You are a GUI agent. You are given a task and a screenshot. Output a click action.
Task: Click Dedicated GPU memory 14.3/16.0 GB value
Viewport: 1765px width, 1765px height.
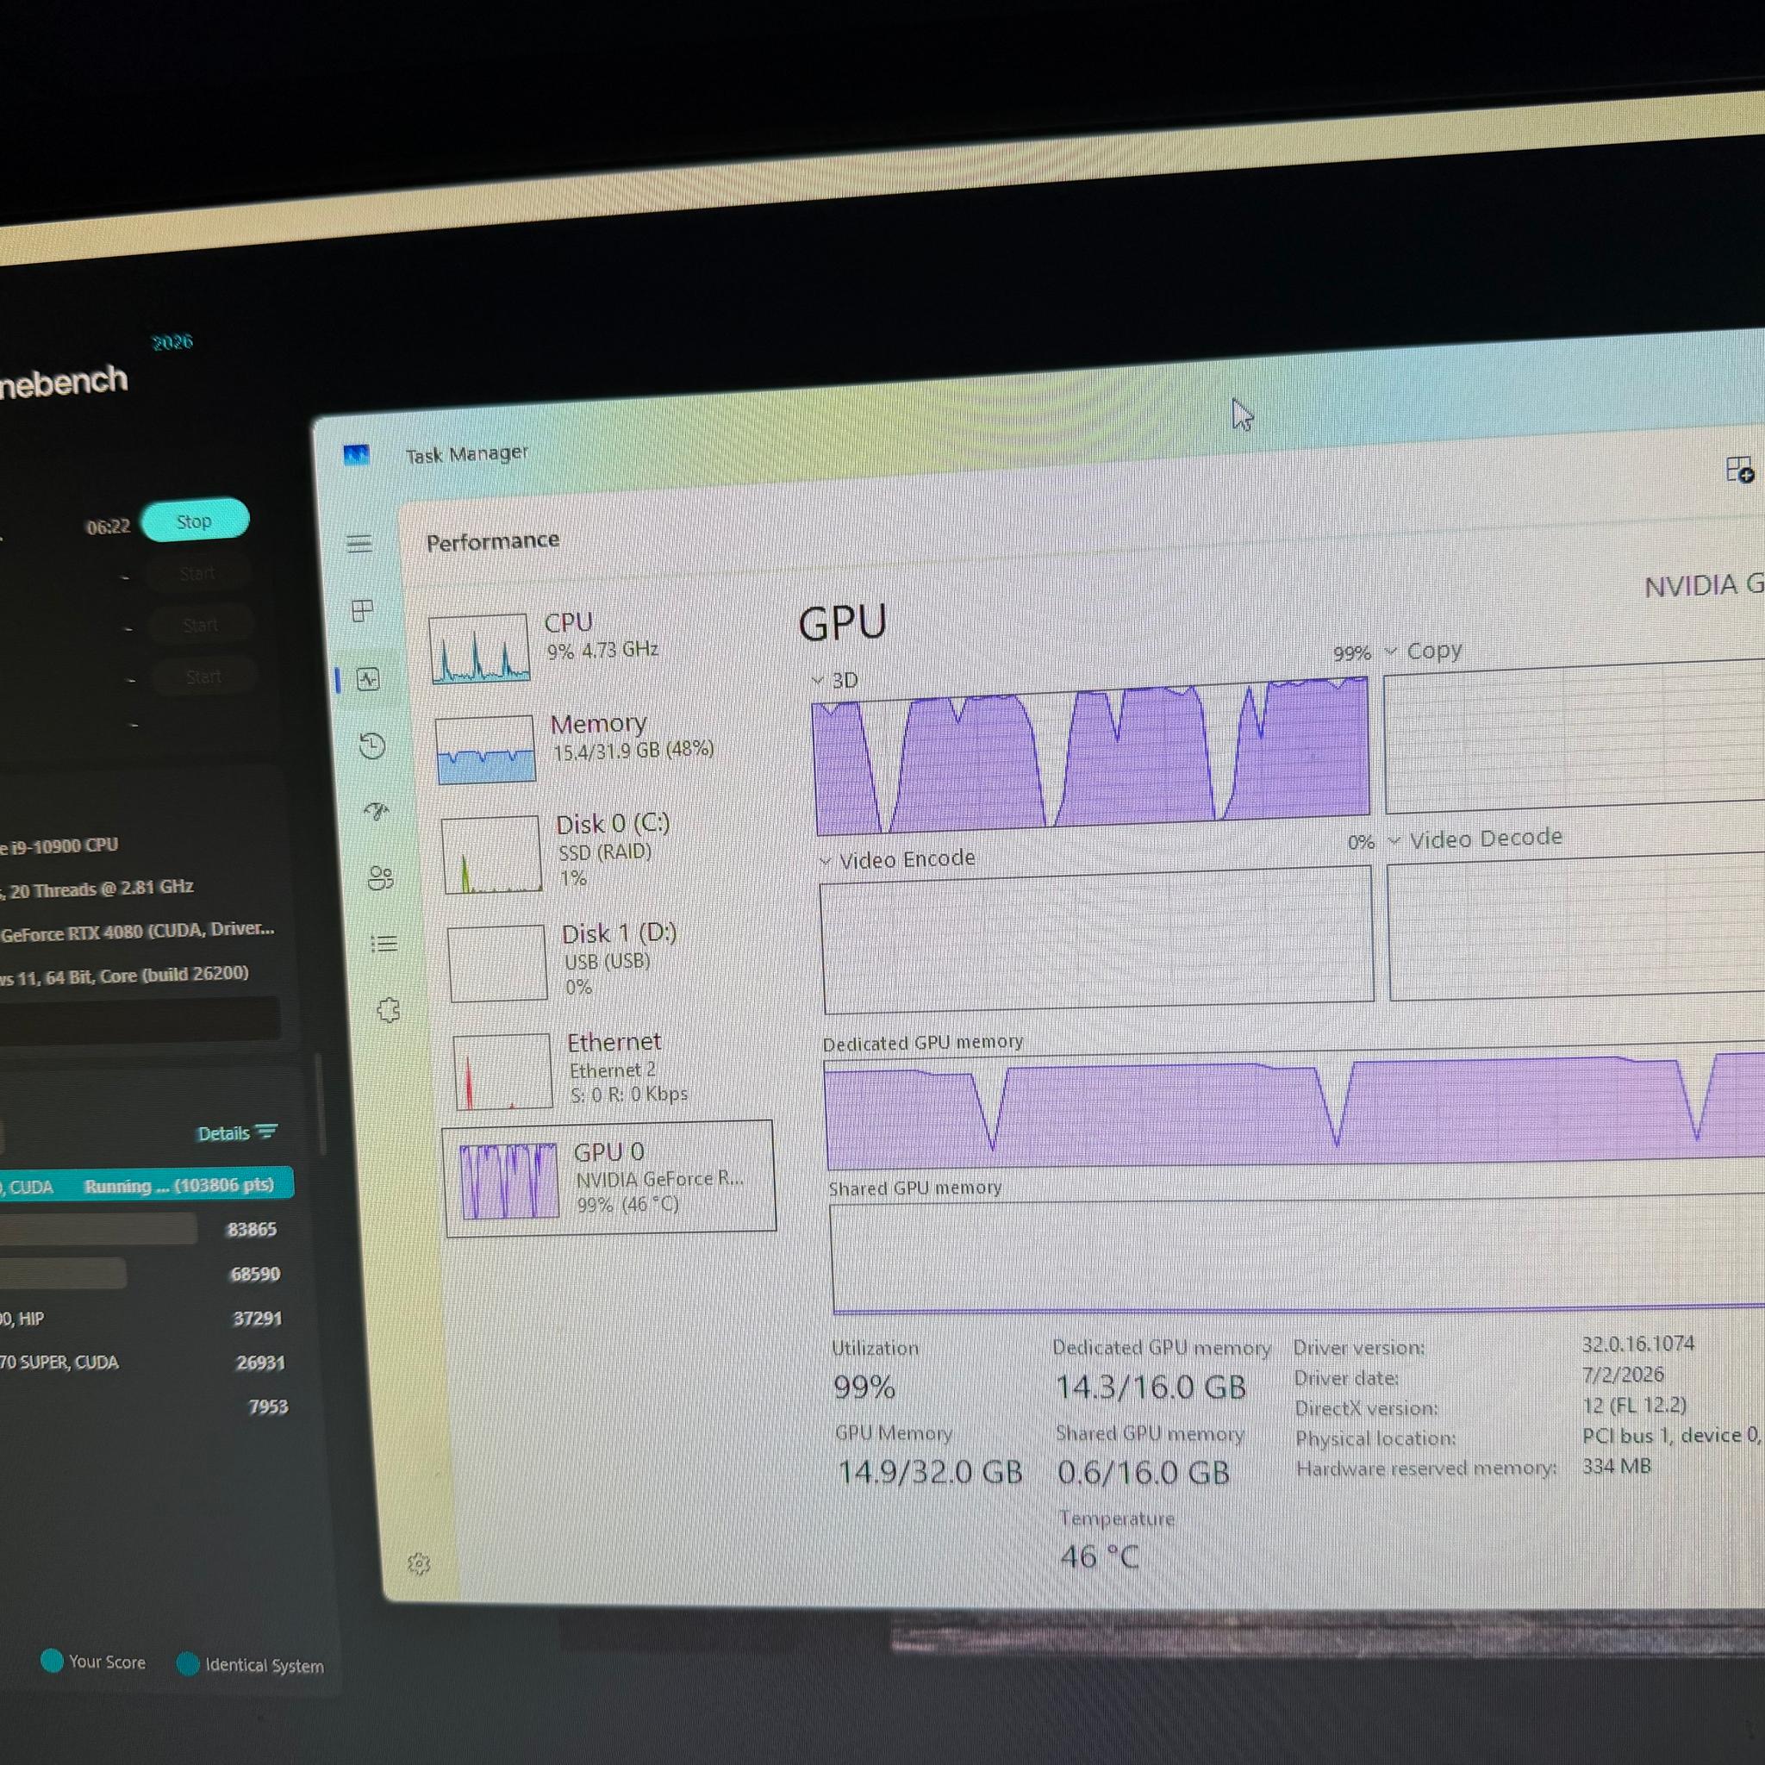coord(1151,1388)
